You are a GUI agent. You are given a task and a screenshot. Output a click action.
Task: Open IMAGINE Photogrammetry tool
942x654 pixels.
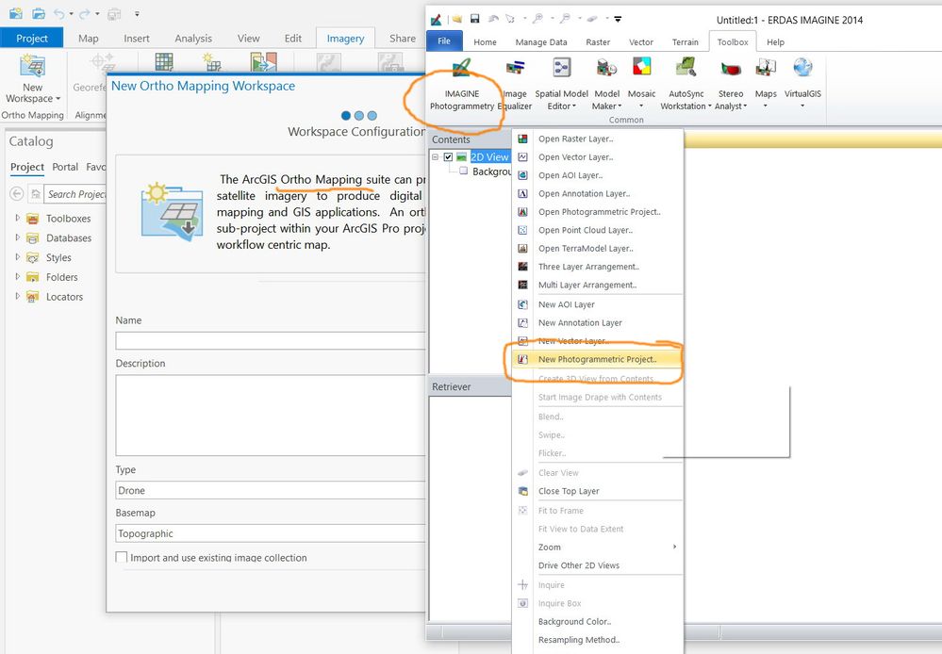(461, 85)
